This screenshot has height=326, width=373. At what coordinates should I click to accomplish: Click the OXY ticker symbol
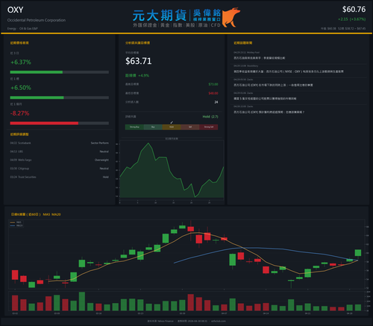[16, 10]
